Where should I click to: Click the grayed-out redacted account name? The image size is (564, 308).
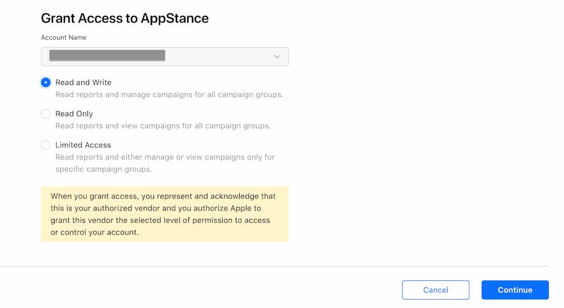click(107, 55)
